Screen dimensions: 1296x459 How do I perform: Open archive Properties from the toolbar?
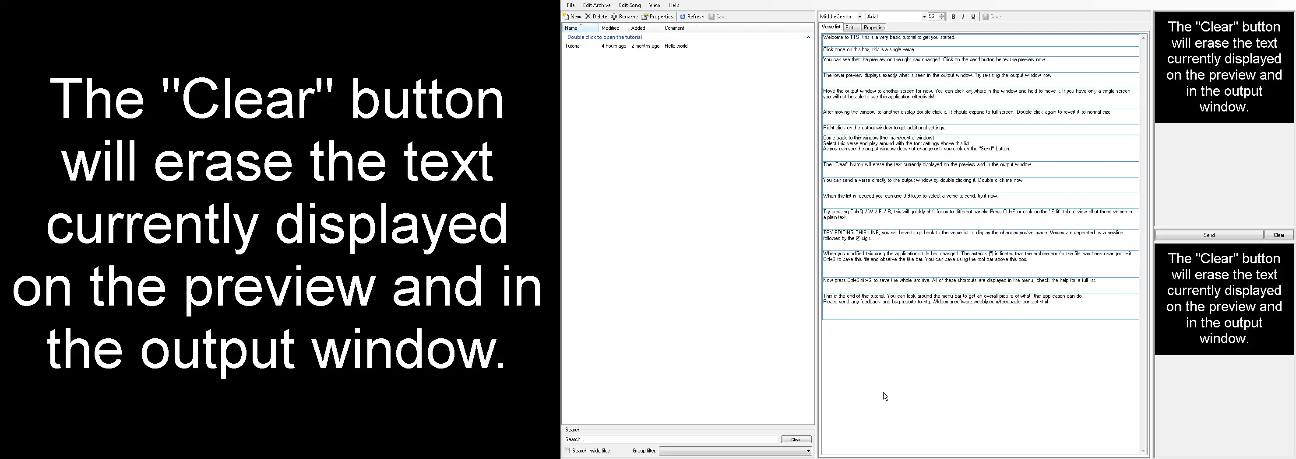[657, 17]
